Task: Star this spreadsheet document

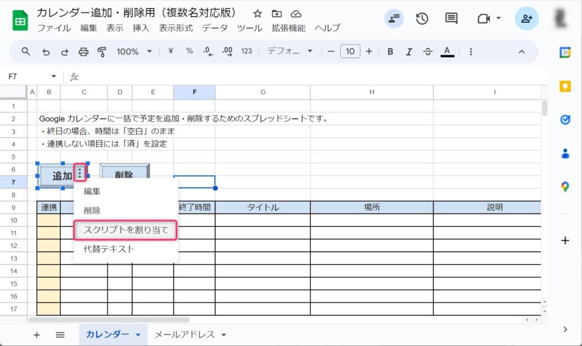Action: (x=257, y=14)
